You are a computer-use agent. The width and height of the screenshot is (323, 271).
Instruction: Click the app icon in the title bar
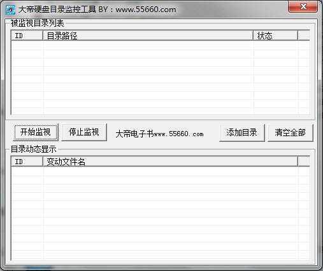(x=10, y=10)
